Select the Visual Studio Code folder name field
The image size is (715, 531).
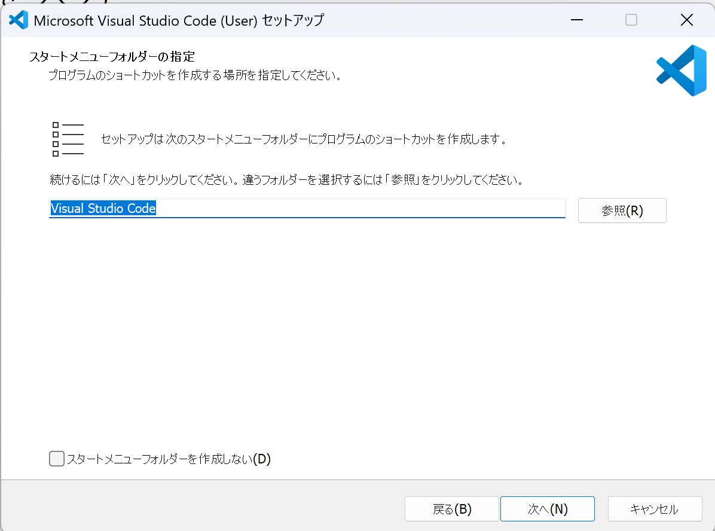click(307, 209)
